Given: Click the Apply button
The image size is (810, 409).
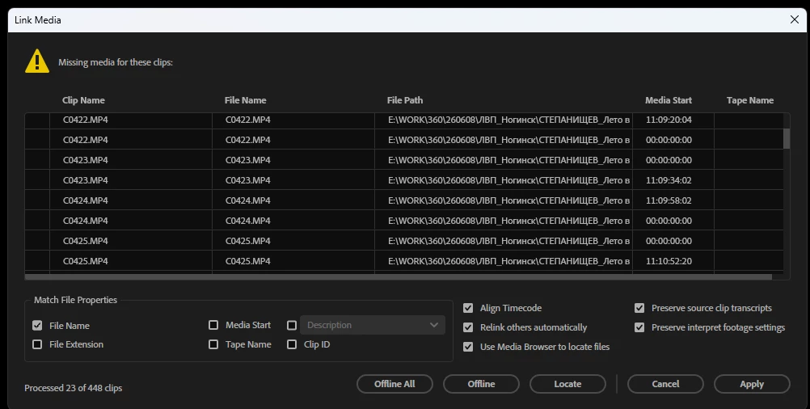Looking at the screenshot, I should (752, 384).
